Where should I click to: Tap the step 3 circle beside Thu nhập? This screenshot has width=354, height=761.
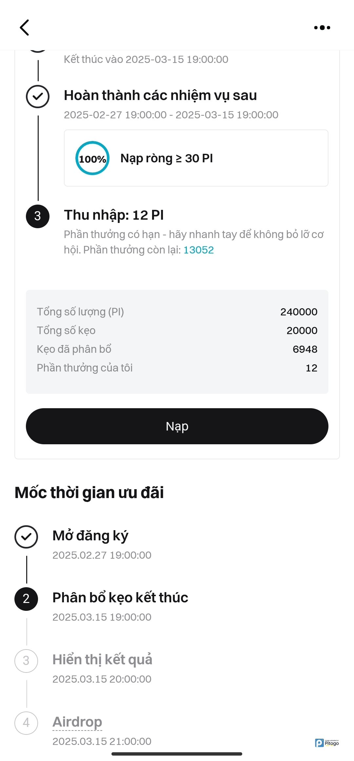pyautogui.click(x=38, y=216)
